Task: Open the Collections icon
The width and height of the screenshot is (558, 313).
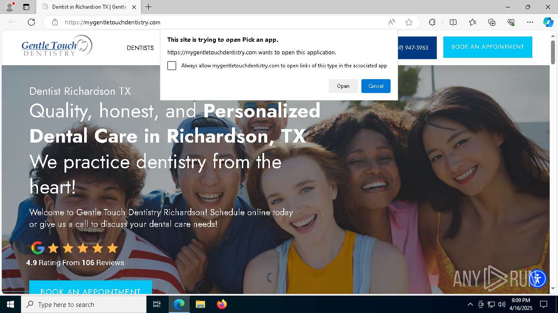Action: (492, 22)
